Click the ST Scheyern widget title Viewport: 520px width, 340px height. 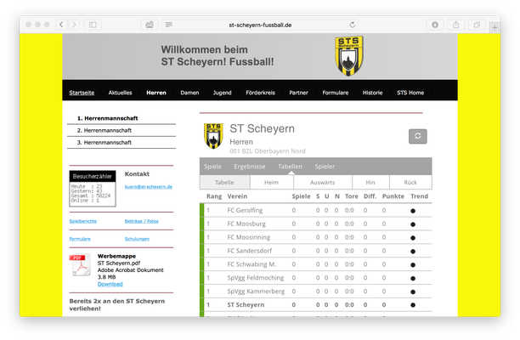[262, 128]
